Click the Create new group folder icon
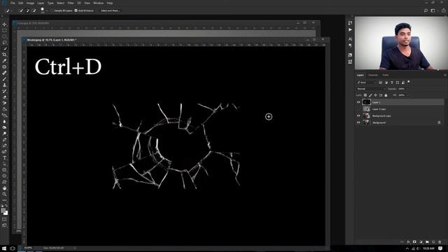 click(x=427, y=242)
